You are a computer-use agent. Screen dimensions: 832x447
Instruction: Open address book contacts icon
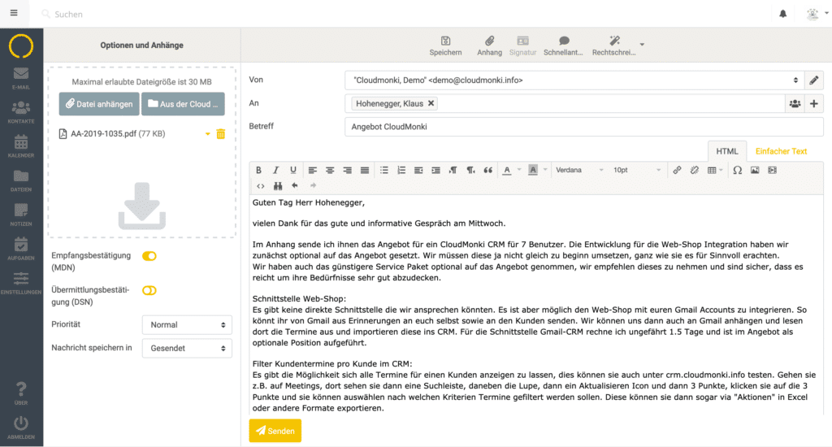(x=795, y=103)
